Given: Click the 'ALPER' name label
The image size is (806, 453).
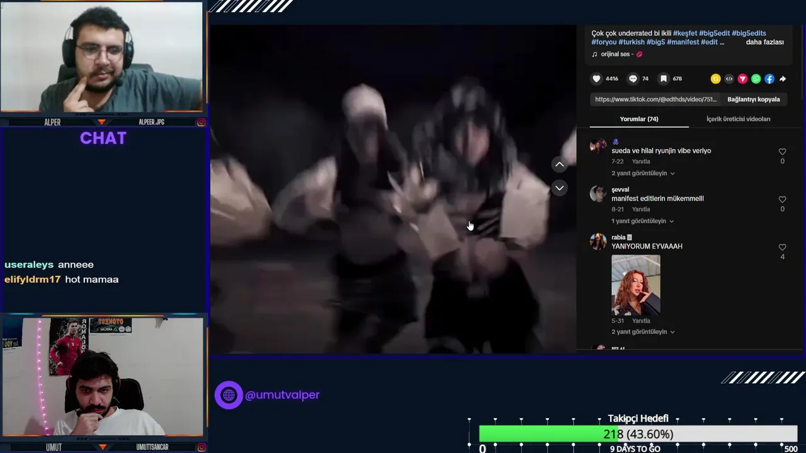Looking at the screenshot, I should [53, 122].
